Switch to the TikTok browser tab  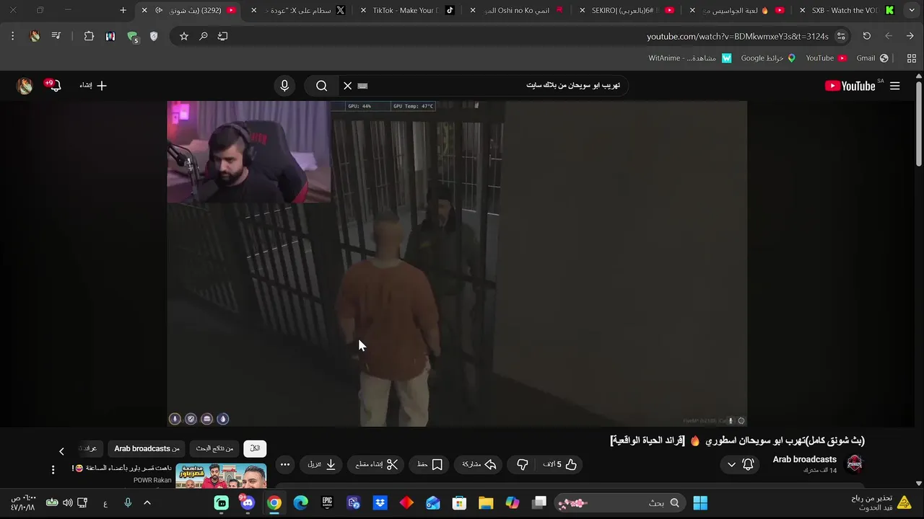point(408,11)
